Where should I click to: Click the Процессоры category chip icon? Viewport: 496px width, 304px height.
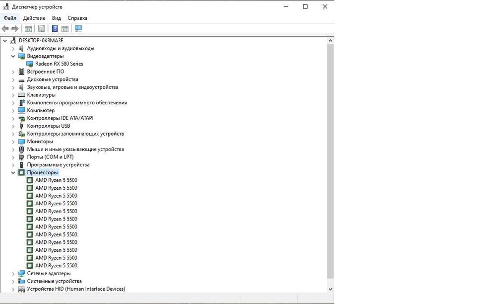(21, 172)
